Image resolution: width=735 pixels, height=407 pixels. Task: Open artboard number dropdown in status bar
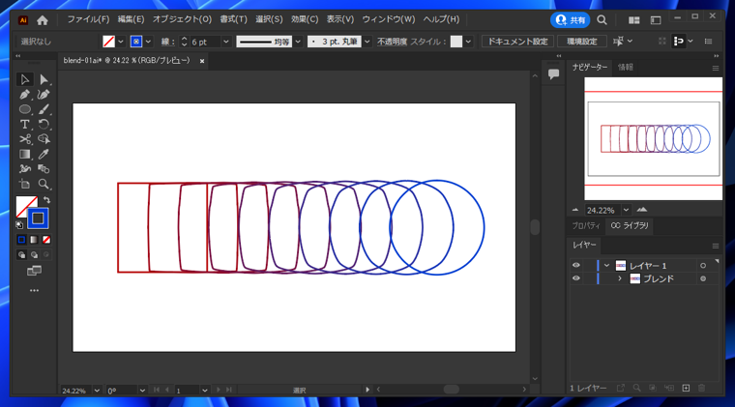point(205,391)
